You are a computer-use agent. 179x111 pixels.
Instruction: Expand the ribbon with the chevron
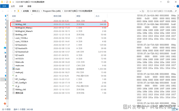[175, 6]
